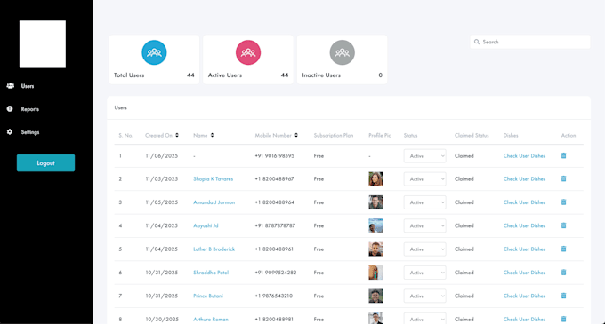The height and width of the screenshot is (324, 605).
Task: Open Check User Dishes for Arthuro Roman
Action: (x=524, y=319)
